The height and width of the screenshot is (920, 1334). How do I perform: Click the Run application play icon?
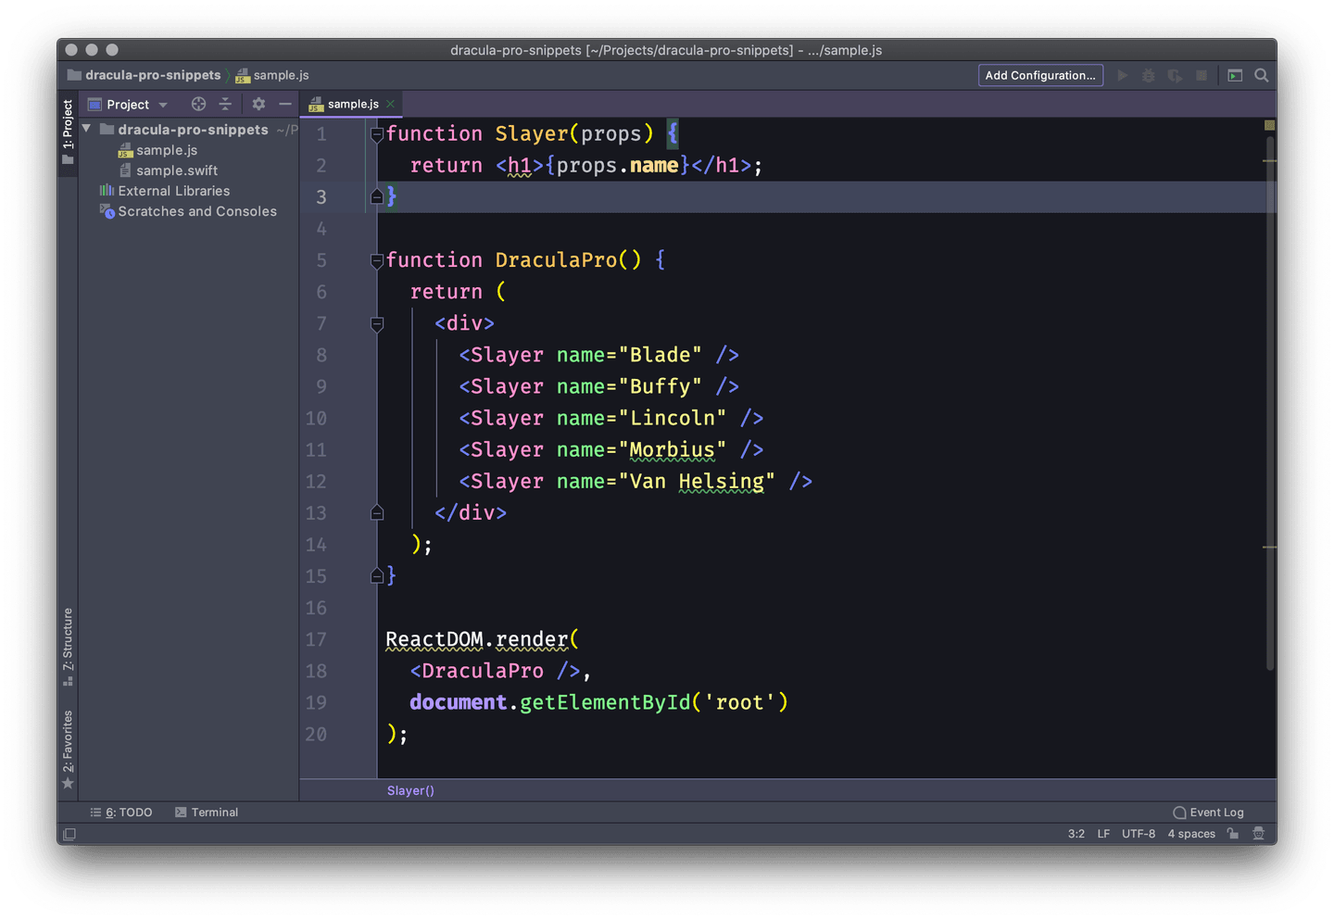tap(1123, 75)
